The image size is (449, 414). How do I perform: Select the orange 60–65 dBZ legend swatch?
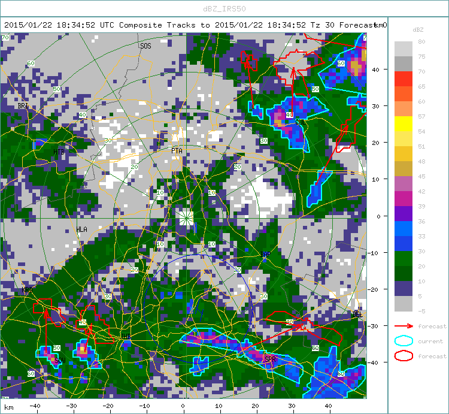tap(403, 93)
